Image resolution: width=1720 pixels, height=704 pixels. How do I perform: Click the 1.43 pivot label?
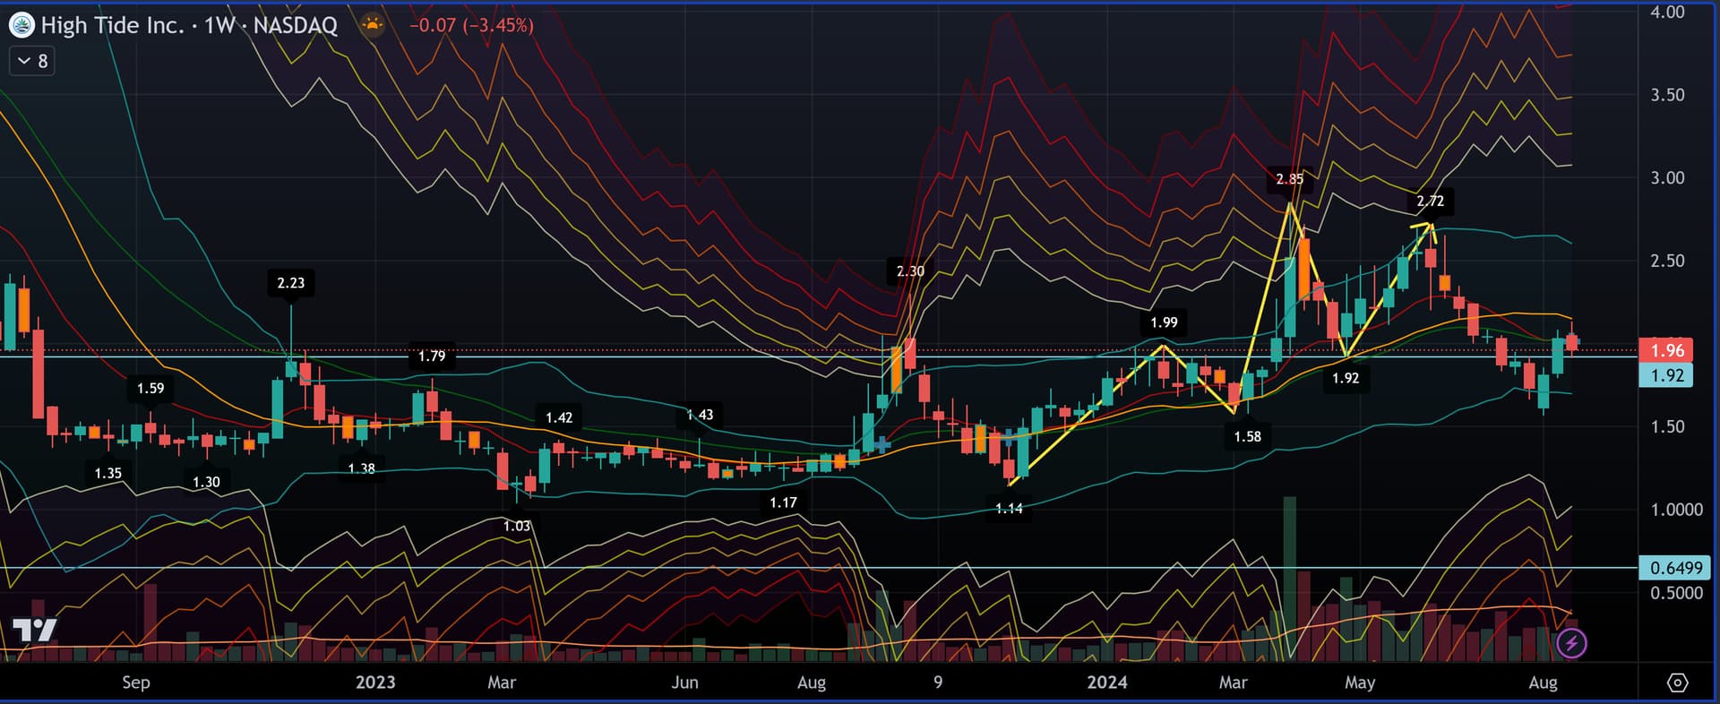pyautogui.click(x=700, y=415)
